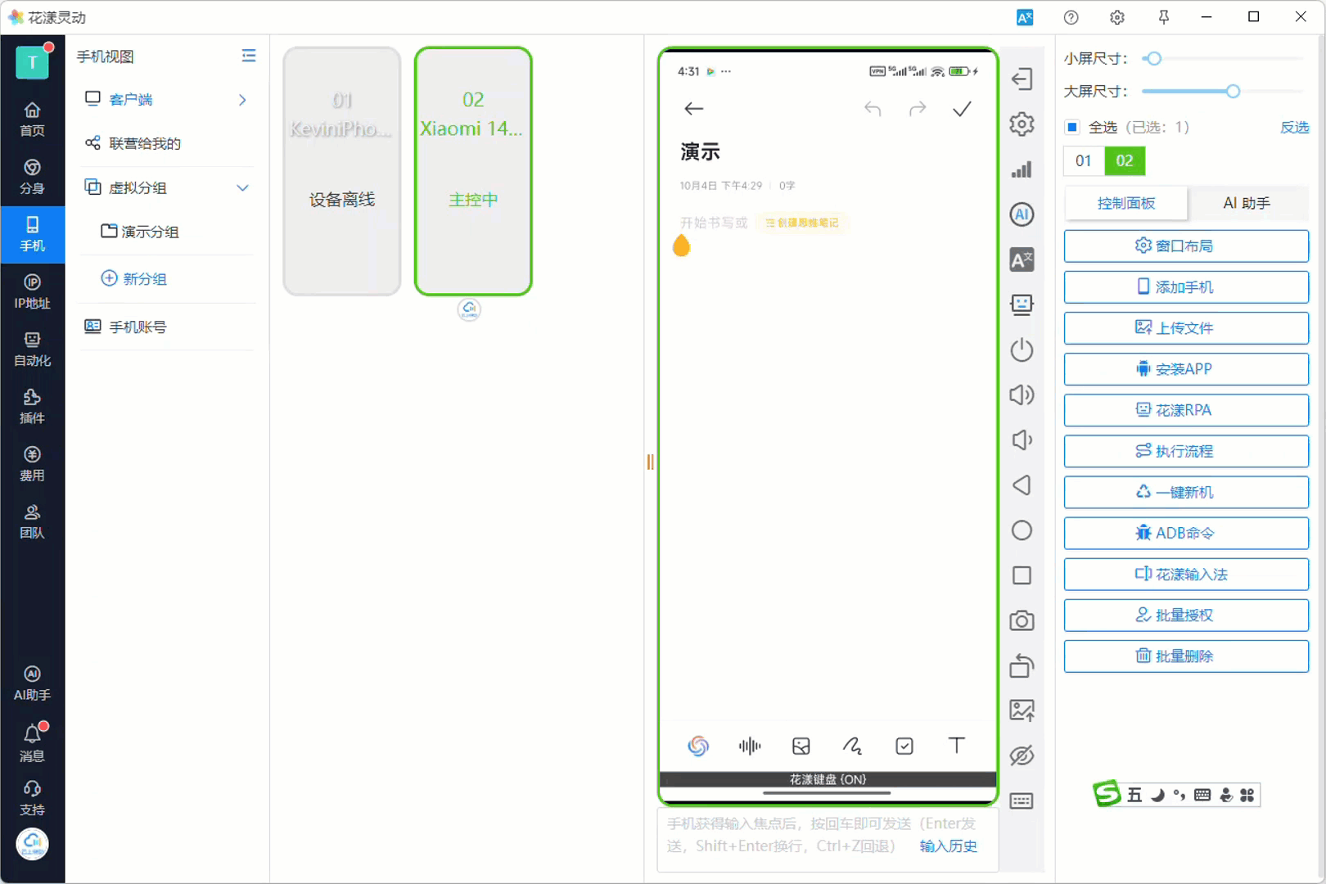
Task: Toggle device 02 selection chip
Action: coord(1124,161)
